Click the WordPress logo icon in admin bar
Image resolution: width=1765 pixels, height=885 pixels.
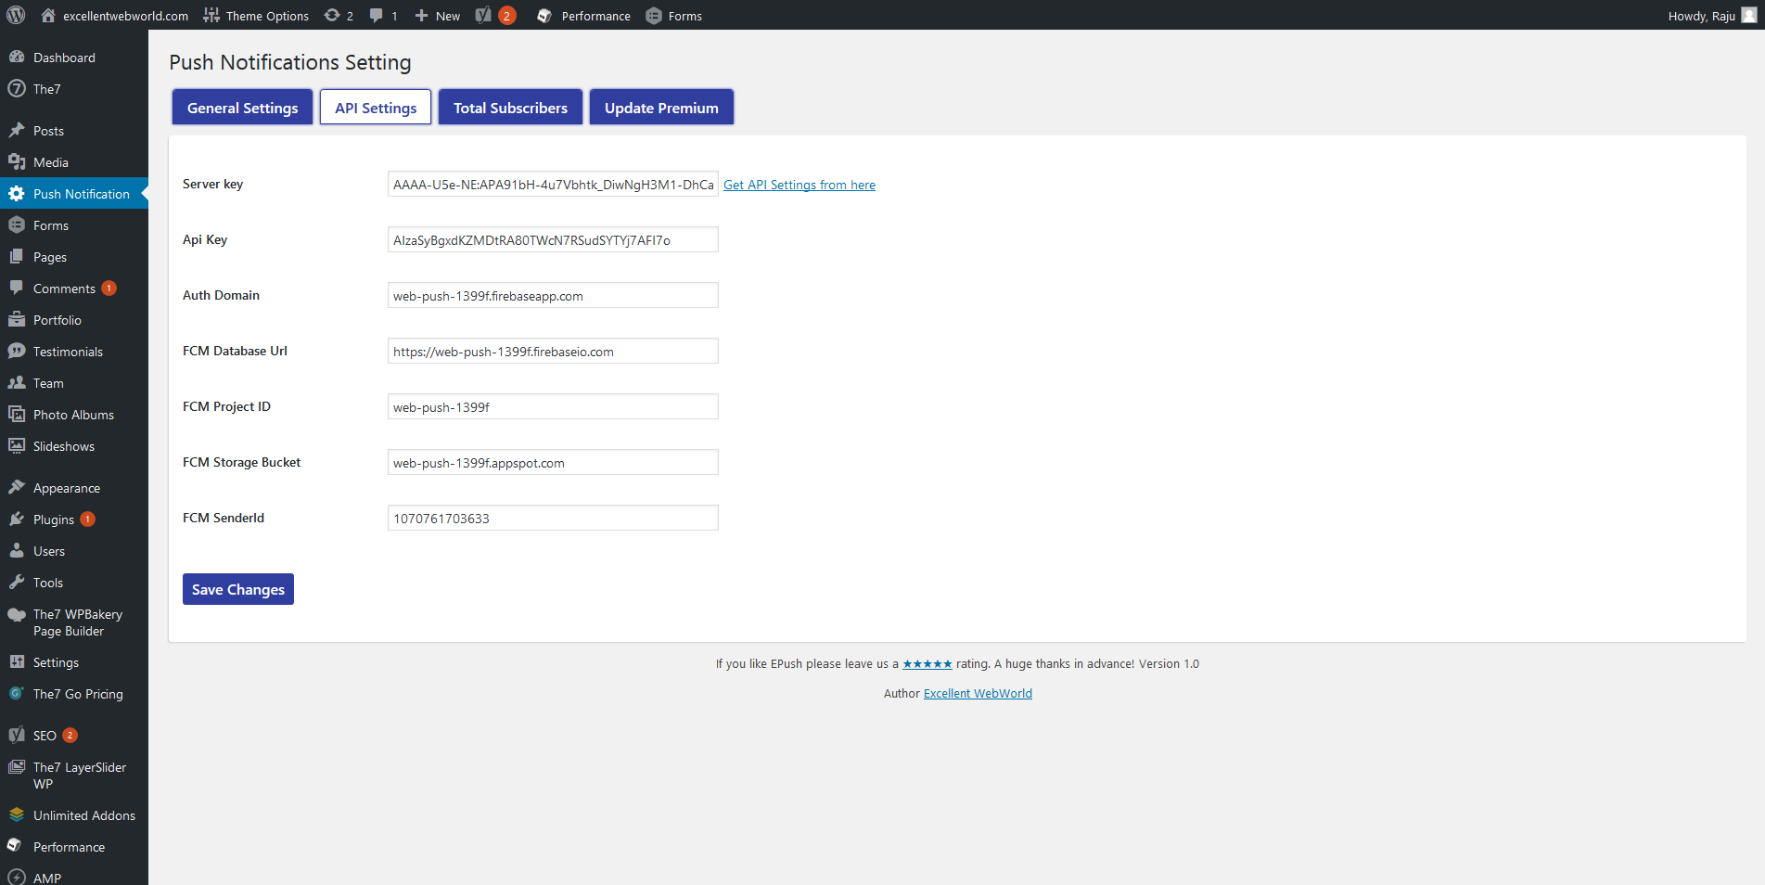(16, 15)
